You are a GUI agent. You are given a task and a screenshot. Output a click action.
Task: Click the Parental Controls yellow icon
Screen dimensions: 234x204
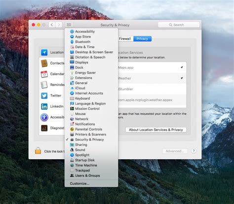(x=72, y=129)
